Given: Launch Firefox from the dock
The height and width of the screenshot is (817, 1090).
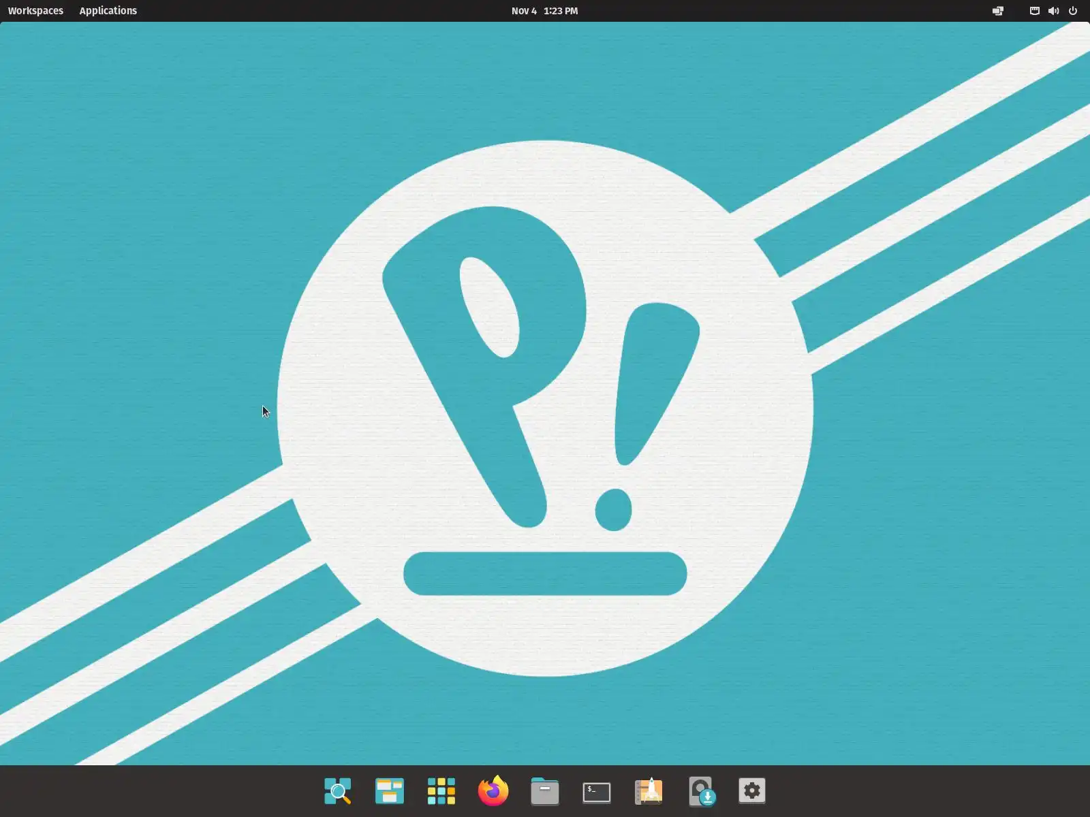Looking at the screenshot, I should (493, 791).
